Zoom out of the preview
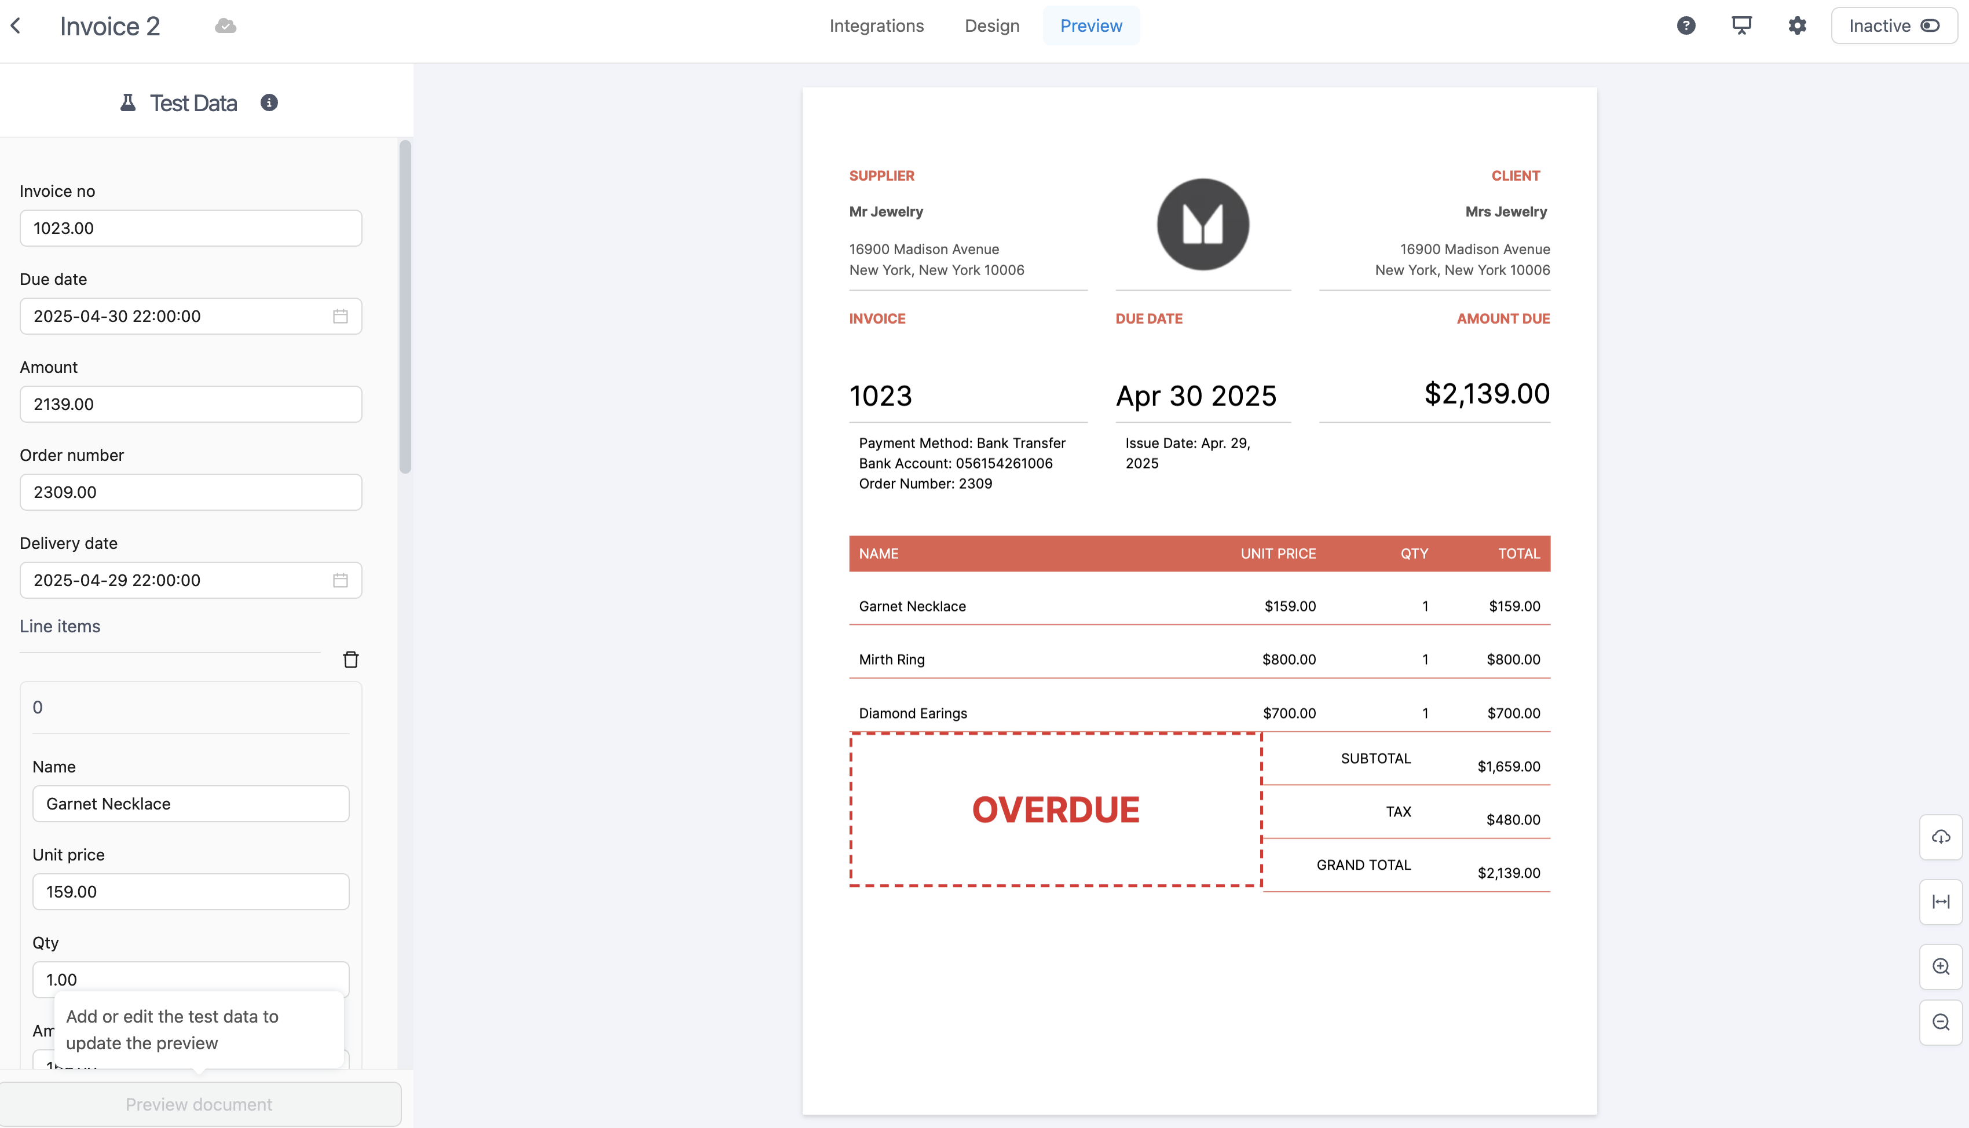 tap(1941, 1023)
